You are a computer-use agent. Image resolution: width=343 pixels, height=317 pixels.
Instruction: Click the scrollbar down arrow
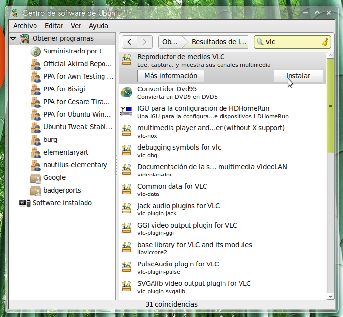click(x=330, y=296)
